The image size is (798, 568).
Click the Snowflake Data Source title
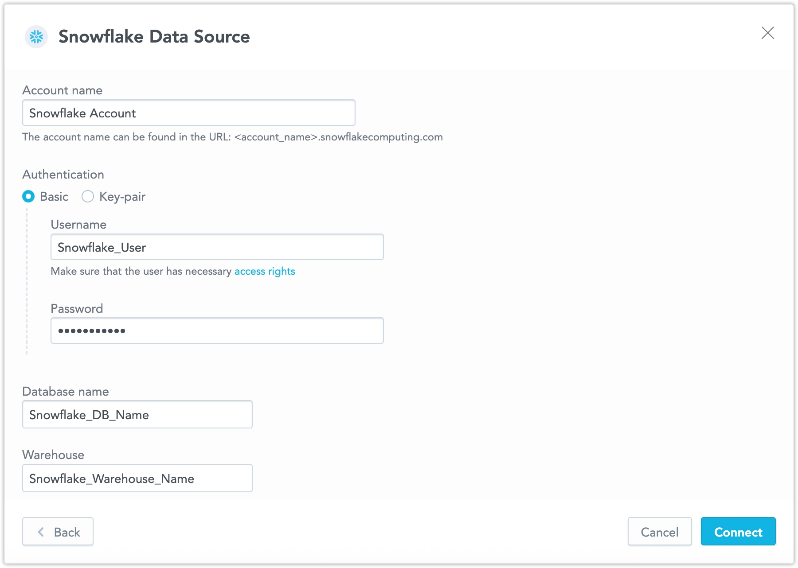[154, 36]
